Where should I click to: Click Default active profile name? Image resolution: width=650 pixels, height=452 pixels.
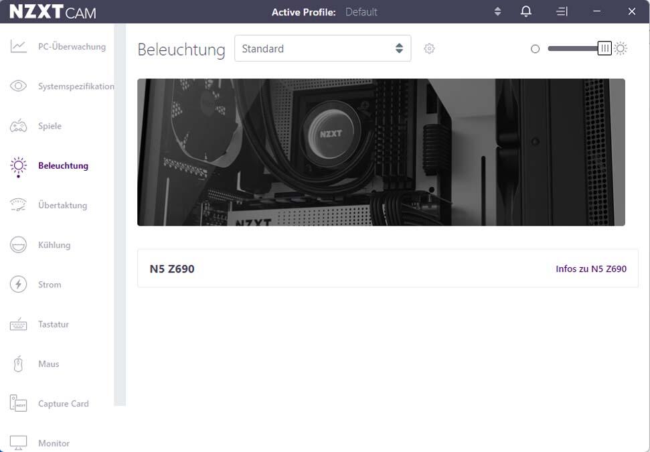pos(361,12)
